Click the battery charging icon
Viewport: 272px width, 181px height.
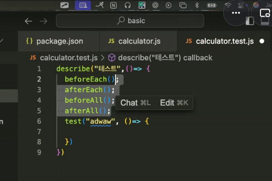click(x=212, y=5)
